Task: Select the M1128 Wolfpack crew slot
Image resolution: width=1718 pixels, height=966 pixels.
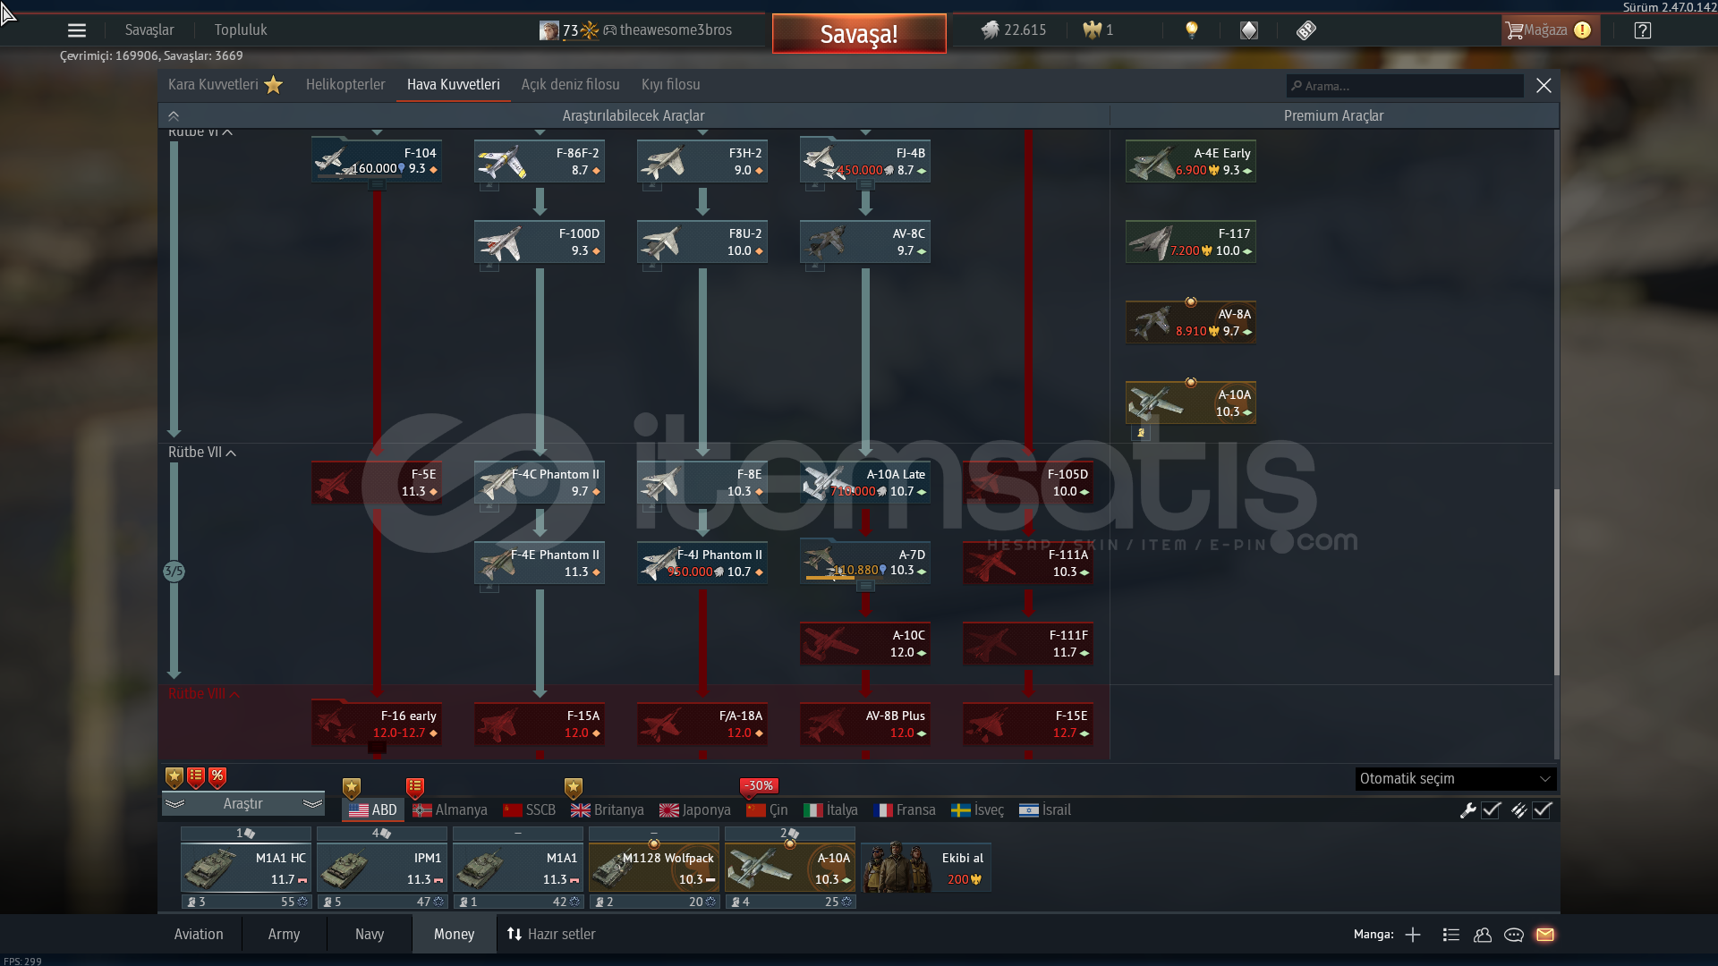Action: pos(654,868)
